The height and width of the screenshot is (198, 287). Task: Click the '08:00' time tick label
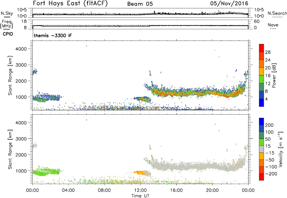point(104,190)
